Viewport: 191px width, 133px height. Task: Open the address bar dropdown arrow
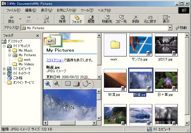170,28
